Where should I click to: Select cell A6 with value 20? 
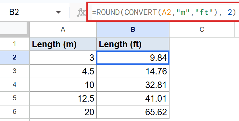pos(63,112)
